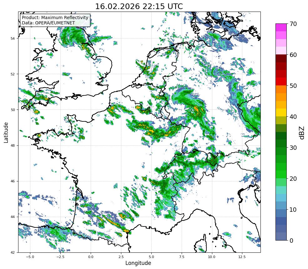The image size is (308, 269).
Task: Click the longitude tick label 7.5
Action: pyautogui.click(x=182, y=257)
